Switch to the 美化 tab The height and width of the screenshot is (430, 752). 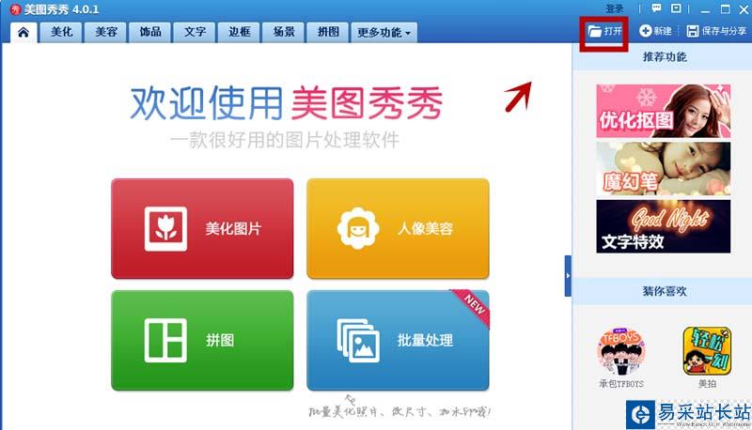[61, 32]
